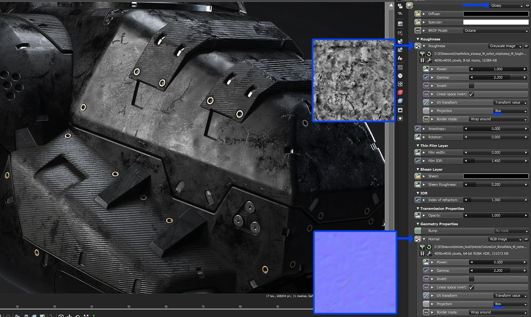
Task: Toggle Roughness Invert checkbox
Action: coord(472,86)
